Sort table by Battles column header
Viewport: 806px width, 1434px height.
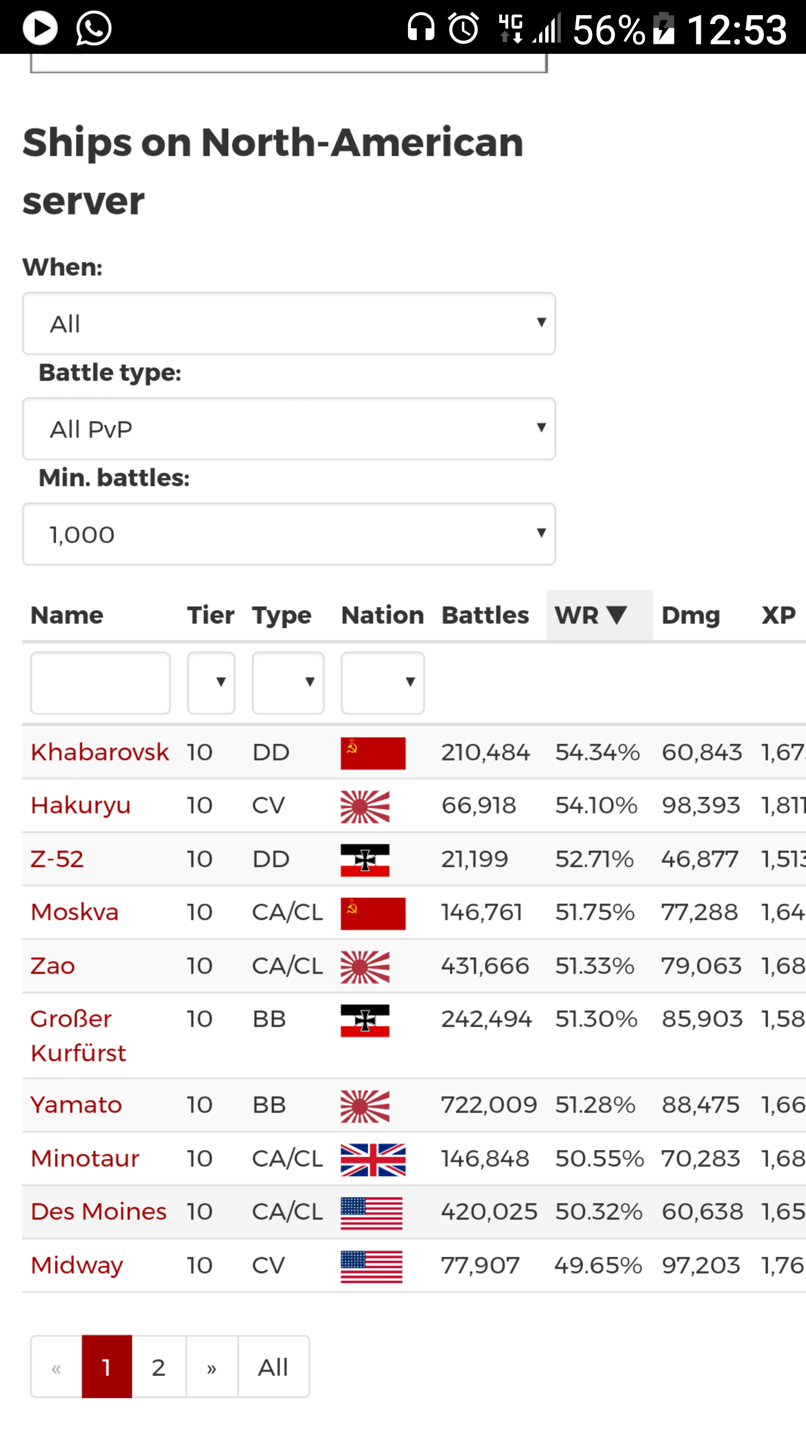point(485,616)
